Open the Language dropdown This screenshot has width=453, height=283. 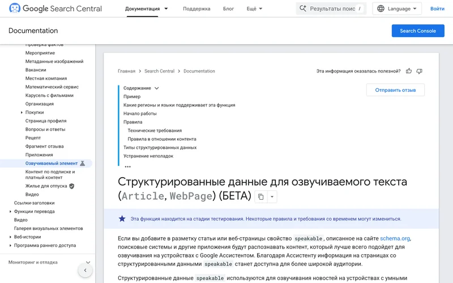click(x=397, y=8)
